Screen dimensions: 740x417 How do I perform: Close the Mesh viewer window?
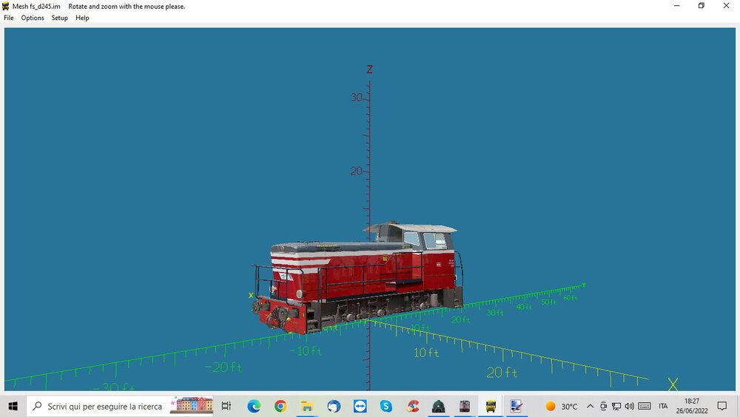pos(727,6)
